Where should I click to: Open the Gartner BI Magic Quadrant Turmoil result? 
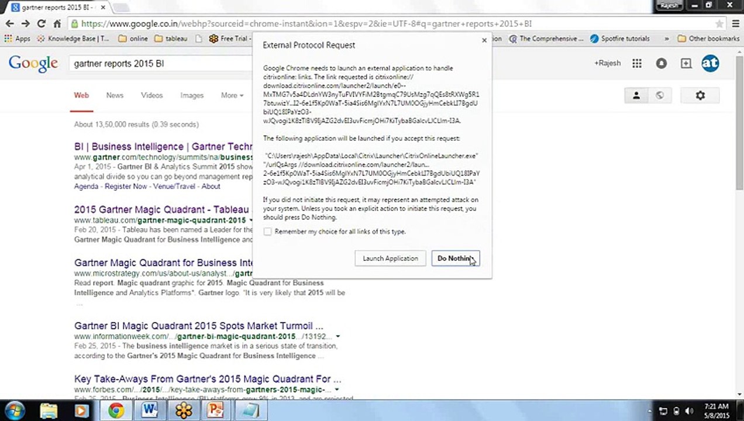(199, 326)
